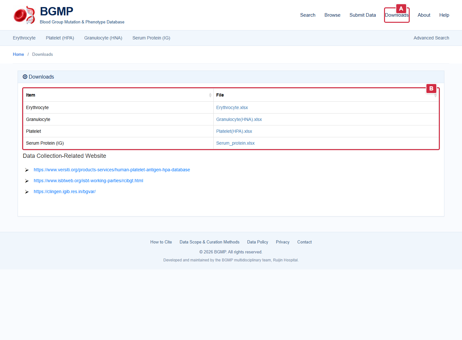The width and height of the screenshot is (462, 340).
Task: Open Data Scope & Curation Methods link
Action: click(210, 242)
